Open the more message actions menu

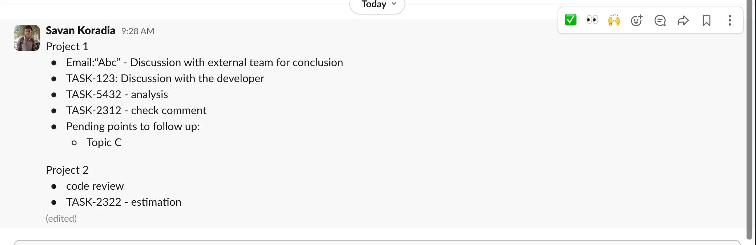pyautogui.click(x=729, y=20)
